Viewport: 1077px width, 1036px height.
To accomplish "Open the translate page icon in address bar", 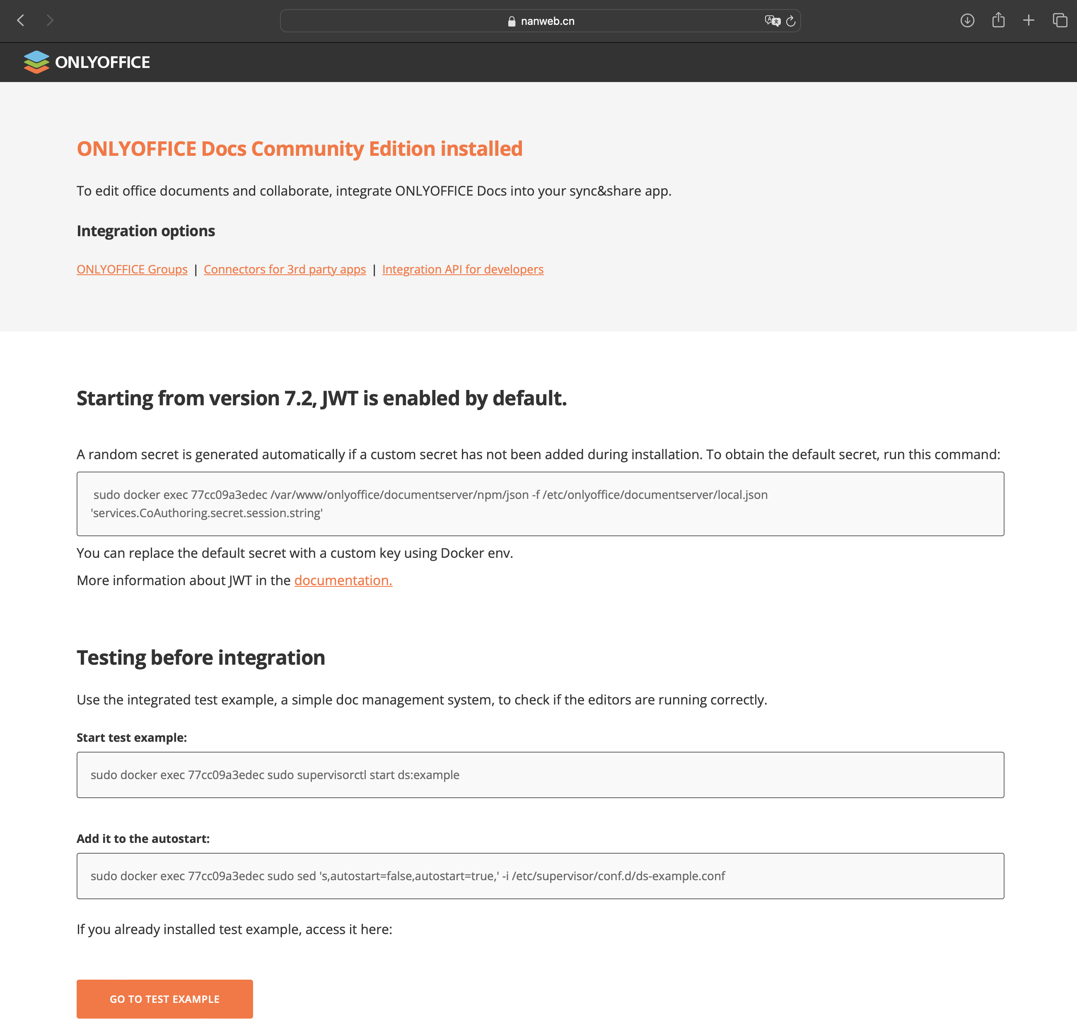I will [773, 21].
